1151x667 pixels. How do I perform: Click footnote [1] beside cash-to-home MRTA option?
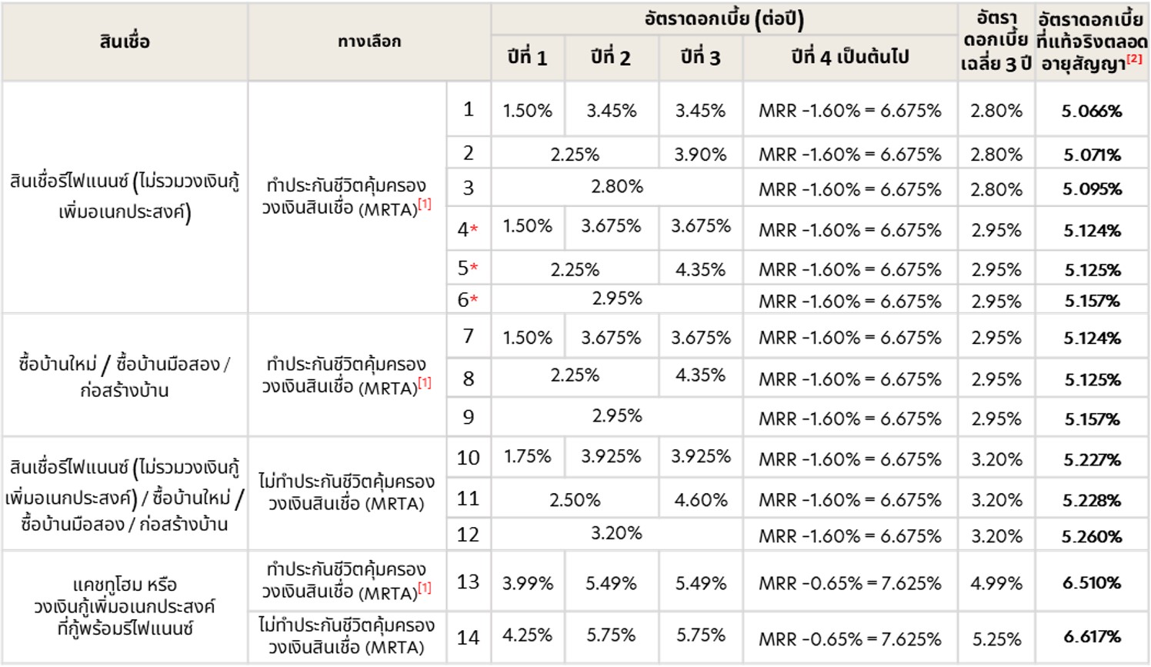[424, 588]
